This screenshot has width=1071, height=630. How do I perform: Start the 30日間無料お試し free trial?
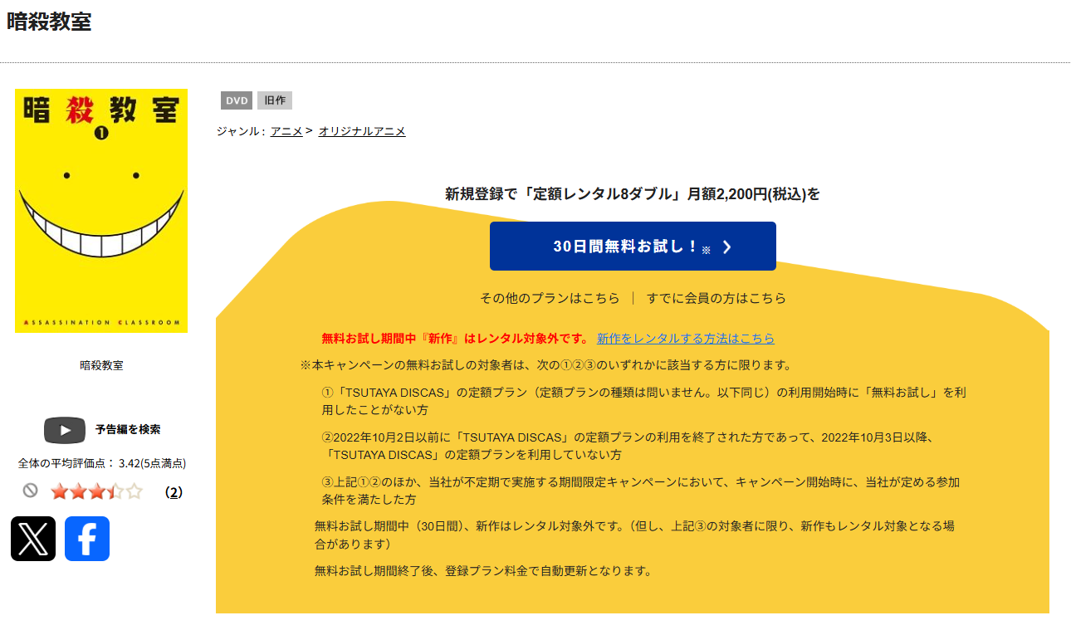[x=633, y=246]
